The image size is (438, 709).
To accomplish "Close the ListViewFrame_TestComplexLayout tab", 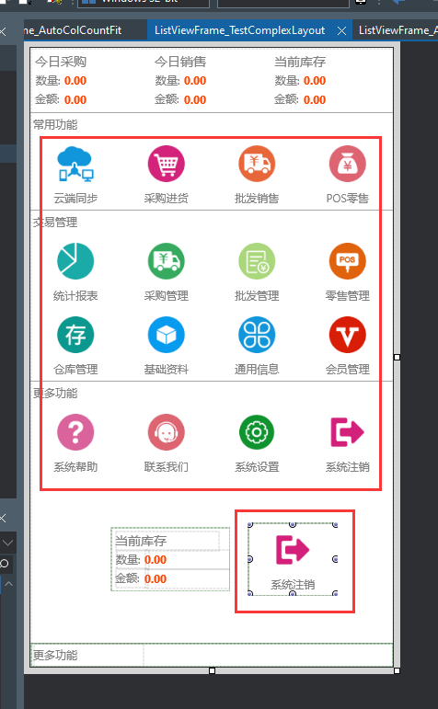I will point(342,30).
